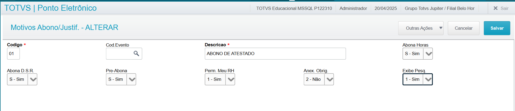Image resolution: width=515 pixels, height=111 pixels.
Task: Open the Perm. Meu RH dropdown arrow
Action: [230, 79]
